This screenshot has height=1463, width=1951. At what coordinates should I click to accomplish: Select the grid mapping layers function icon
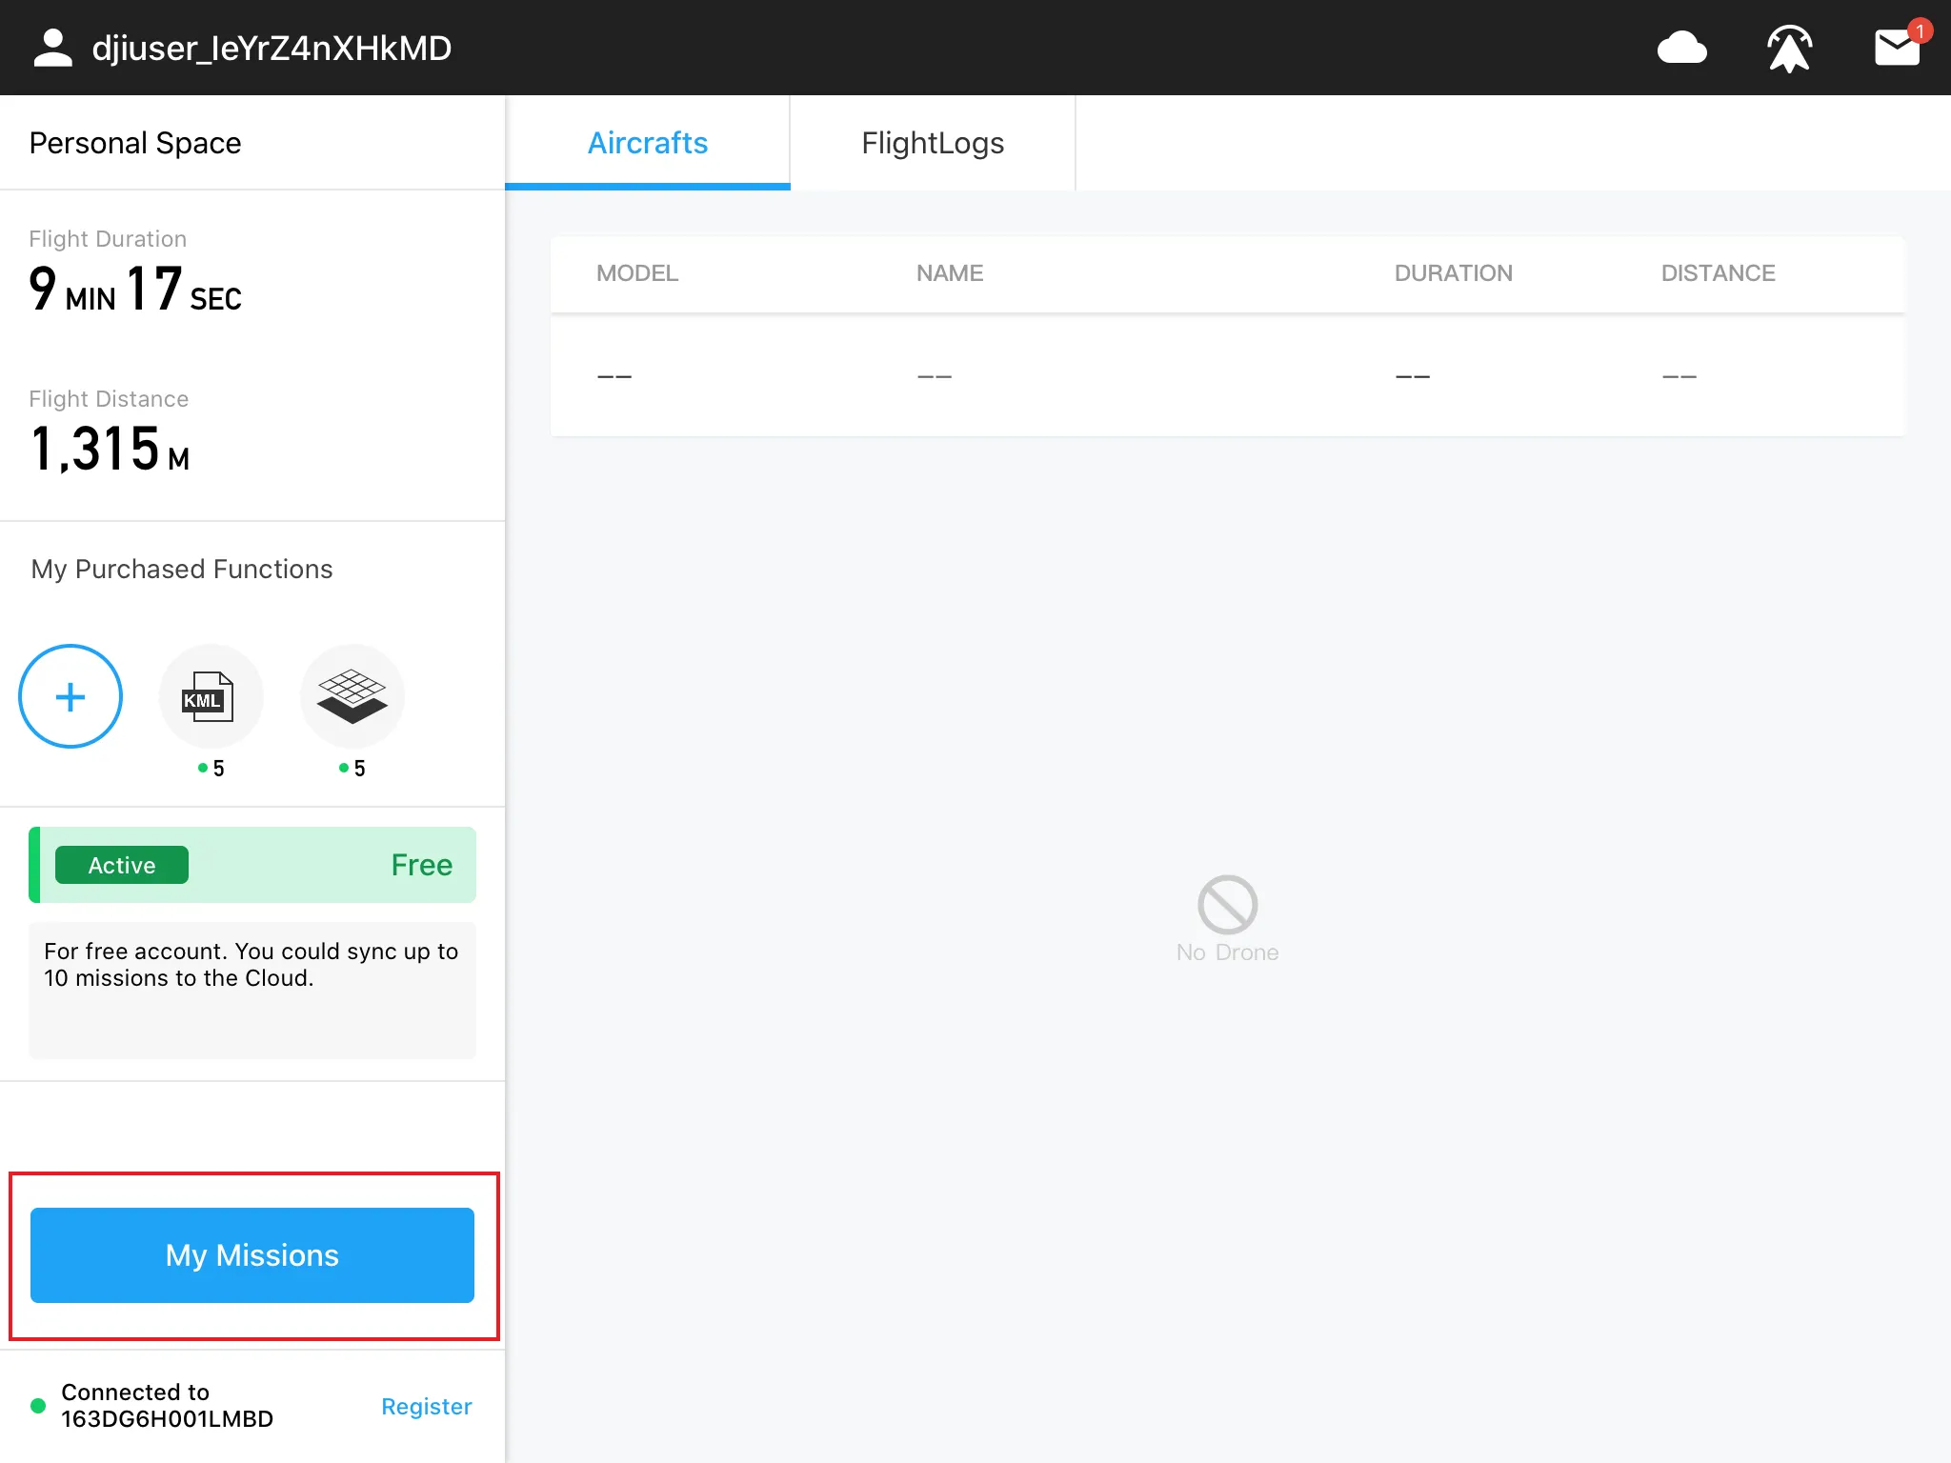click(x=352, y=696)
